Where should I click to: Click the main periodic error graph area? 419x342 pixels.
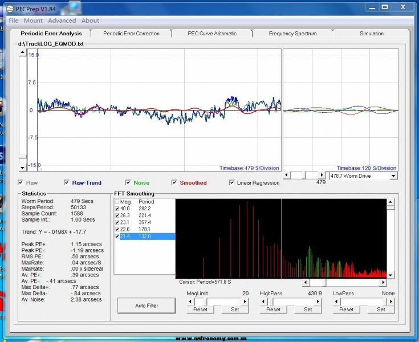154,110
